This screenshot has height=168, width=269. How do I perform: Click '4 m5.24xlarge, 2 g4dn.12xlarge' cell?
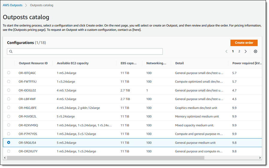coord(78,108)
